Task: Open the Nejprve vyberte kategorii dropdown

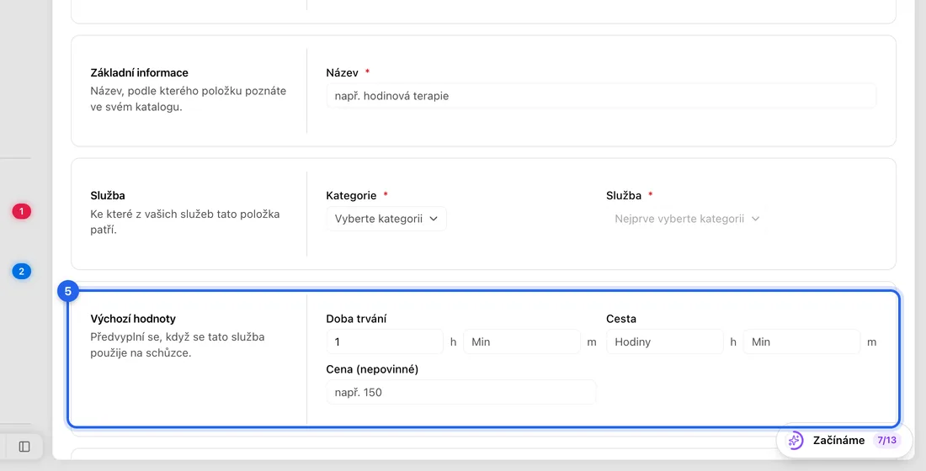Action: 687,219
